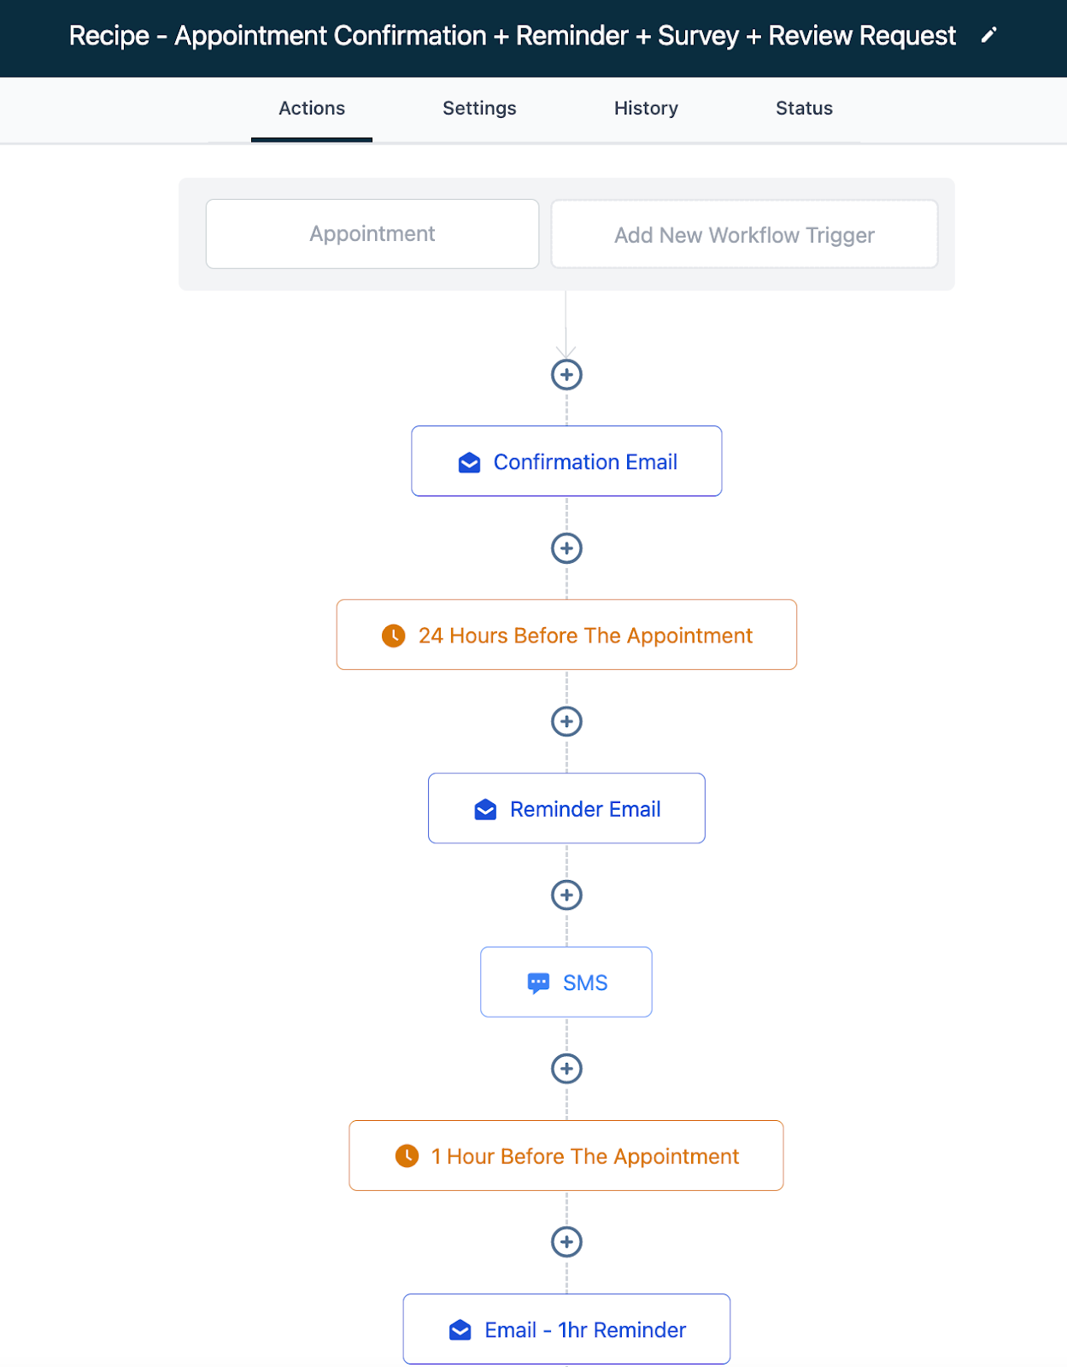This screenshot has width=1067, height=1367.
Task: Click plus icon between Reminder Email and SMS
Action: pos(566,895)
